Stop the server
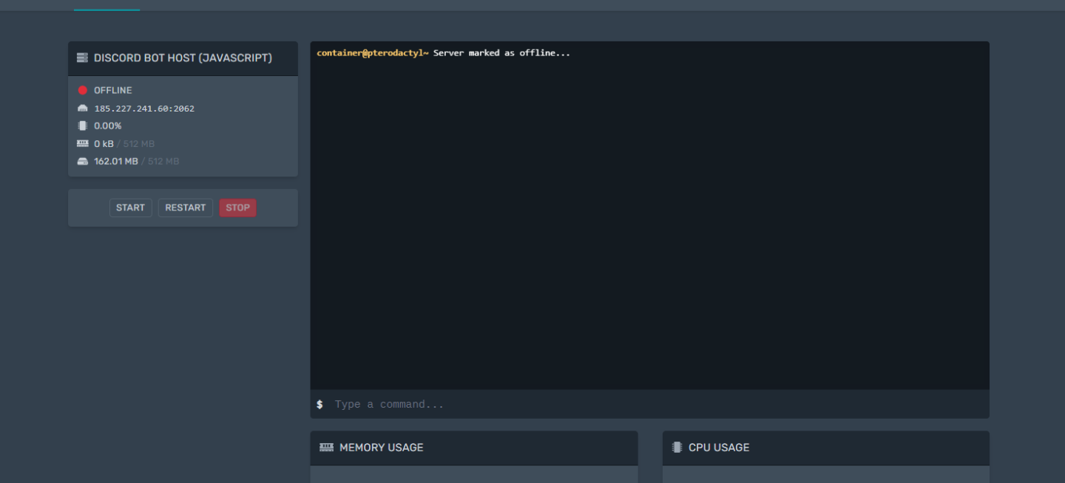The image size is (1065, 483). [x=237, y=208]
